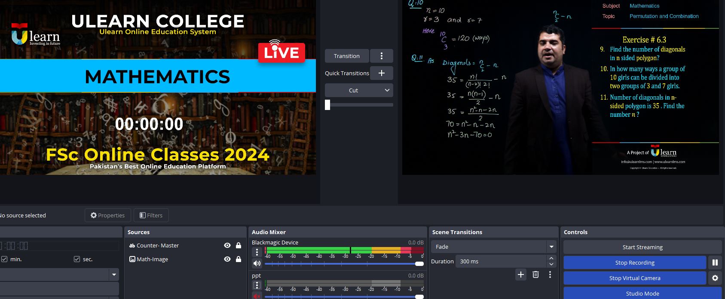Open scene transition properties three-dot menu

click(550, 275)
